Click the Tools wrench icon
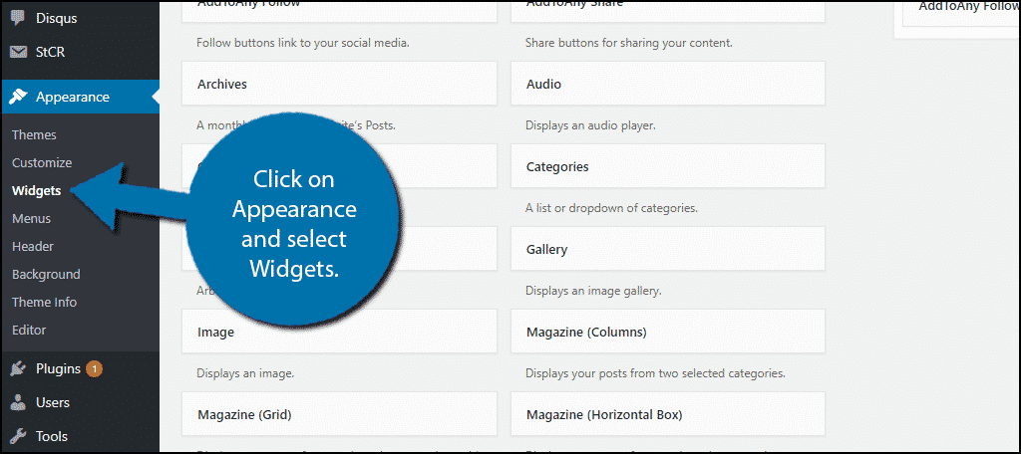This screenshot has height=454, width=1021. [19, 436]
